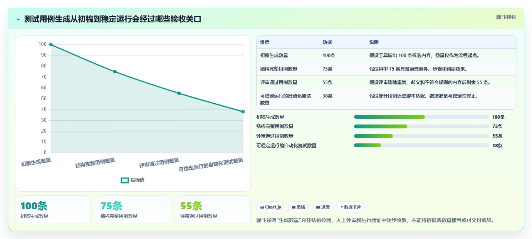Click the chart data point at 75
This screenshot has width=532, height=239.
click(x=115, y=72)
